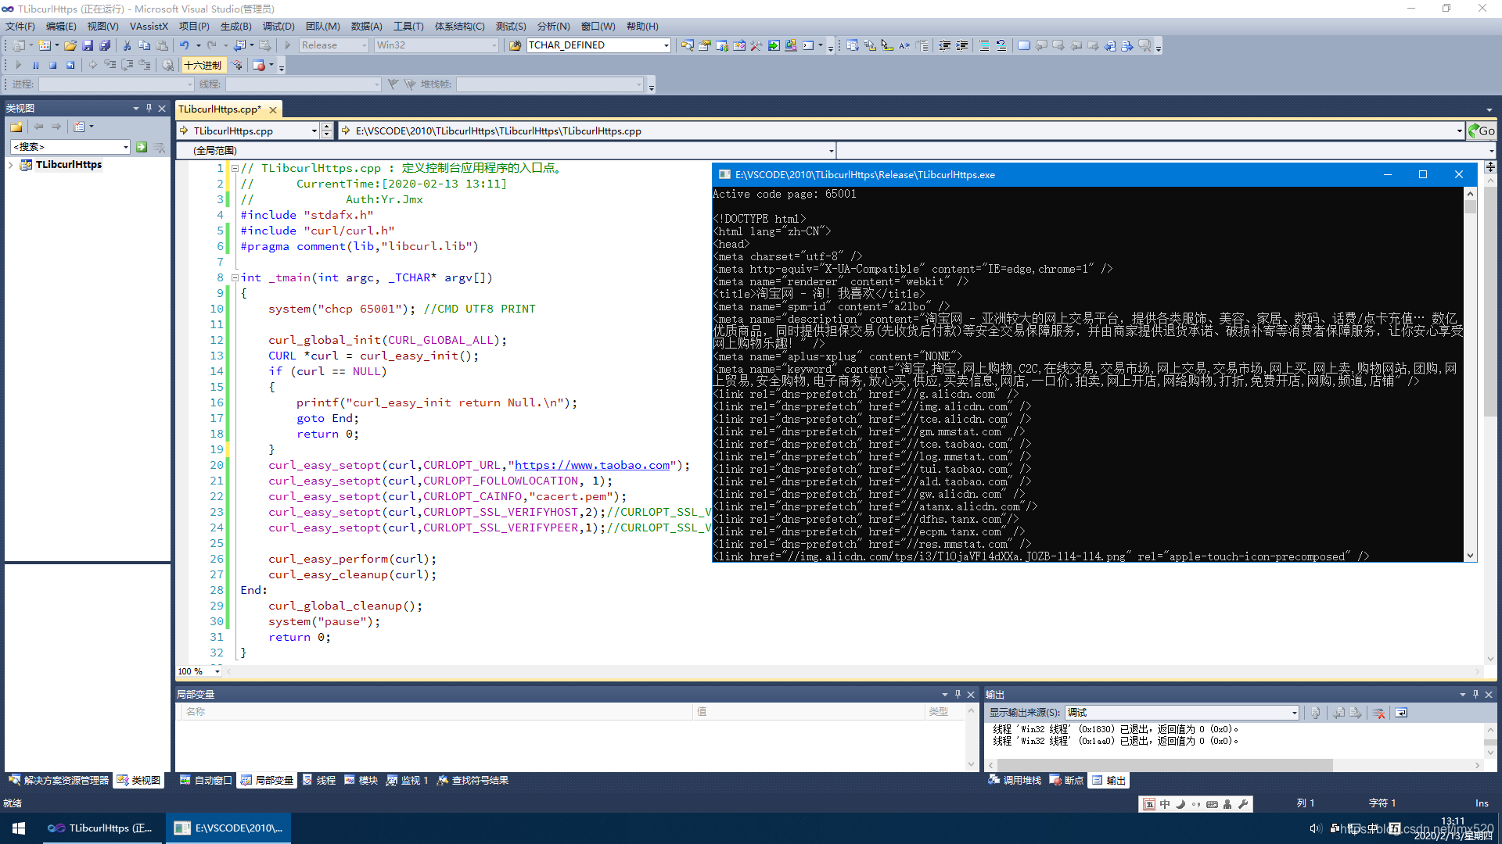Open the TCHAR_DEFINED find combo dropdown
Screen dimensions: 1502x844
point(666,46)
